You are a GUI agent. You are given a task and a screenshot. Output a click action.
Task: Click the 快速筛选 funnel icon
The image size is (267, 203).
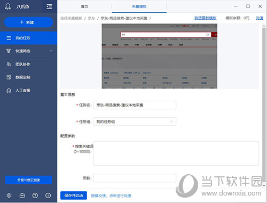tap(9, 51)
